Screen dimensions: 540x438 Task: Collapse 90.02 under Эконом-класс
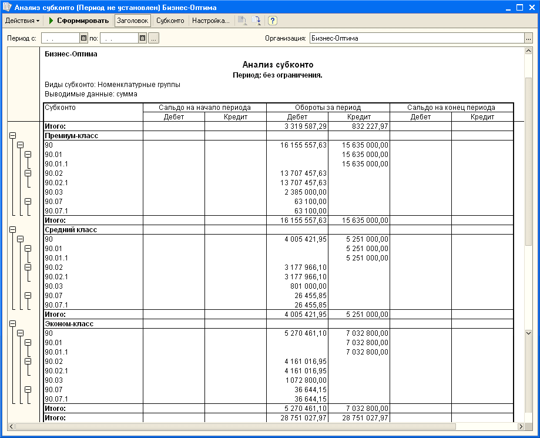click(28, 361)
